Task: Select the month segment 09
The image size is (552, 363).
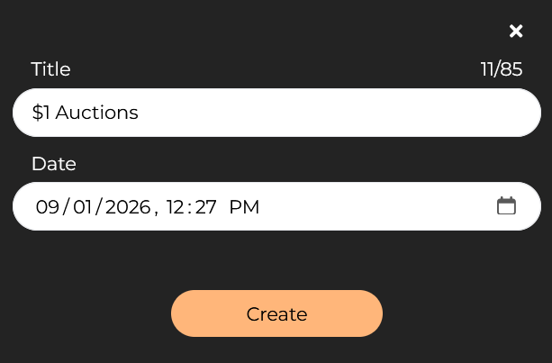Action: click(48, 206)
